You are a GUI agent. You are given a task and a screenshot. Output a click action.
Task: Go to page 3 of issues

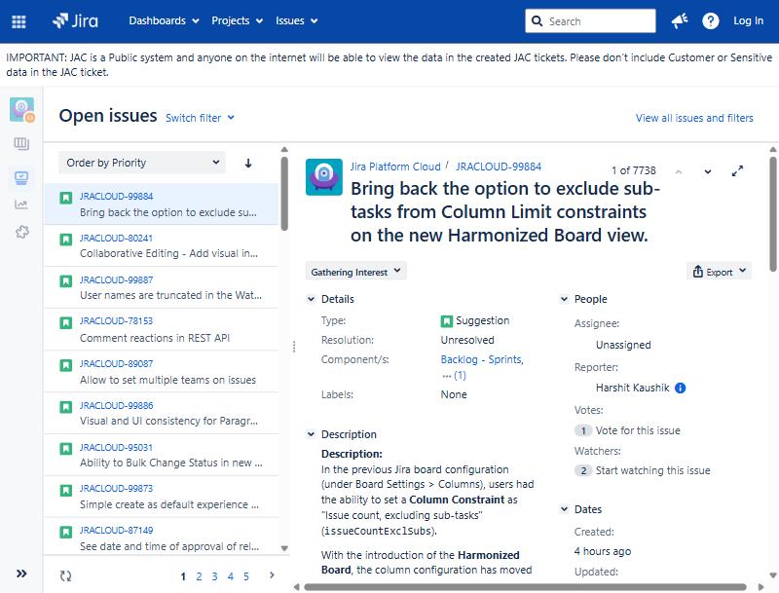(x=214, y=576)
